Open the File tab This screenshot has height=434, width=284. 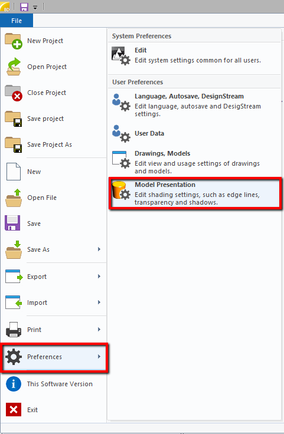pyautogui.click(x=17, y=21)
